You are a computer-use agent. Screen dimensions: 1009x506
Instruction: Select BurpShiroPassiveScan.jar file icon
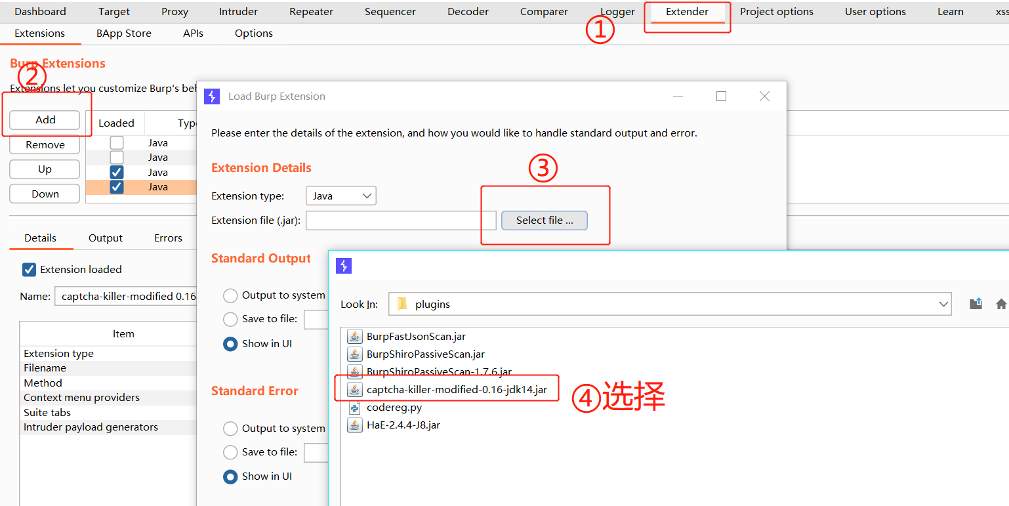tap(355, 354)
